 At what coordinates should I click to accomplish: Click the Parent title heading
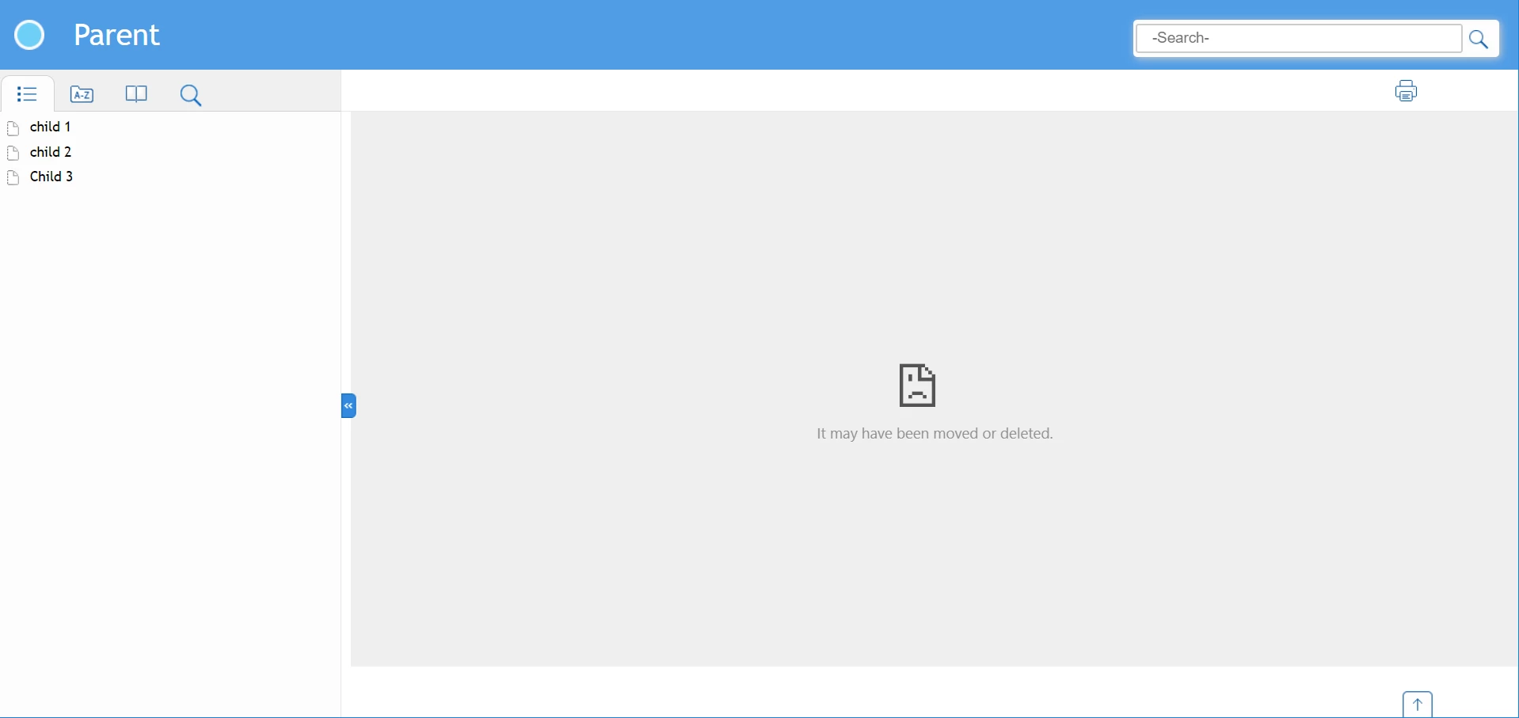click(117, 35)
